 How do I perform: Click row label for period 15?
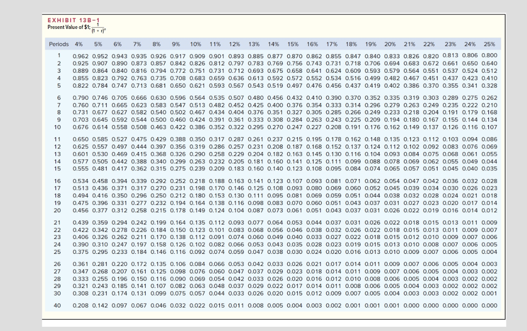point(58,169)
